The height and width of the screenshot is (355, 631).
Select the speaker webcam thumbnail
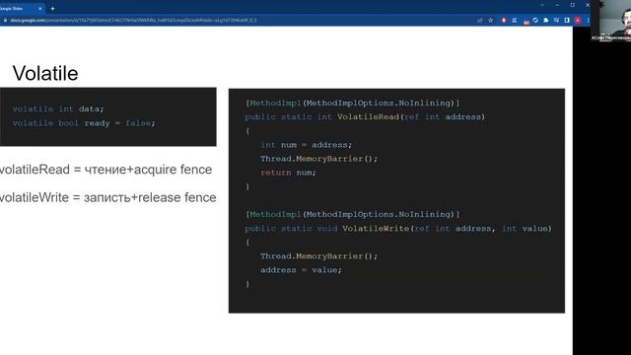[x=611, y=20]
